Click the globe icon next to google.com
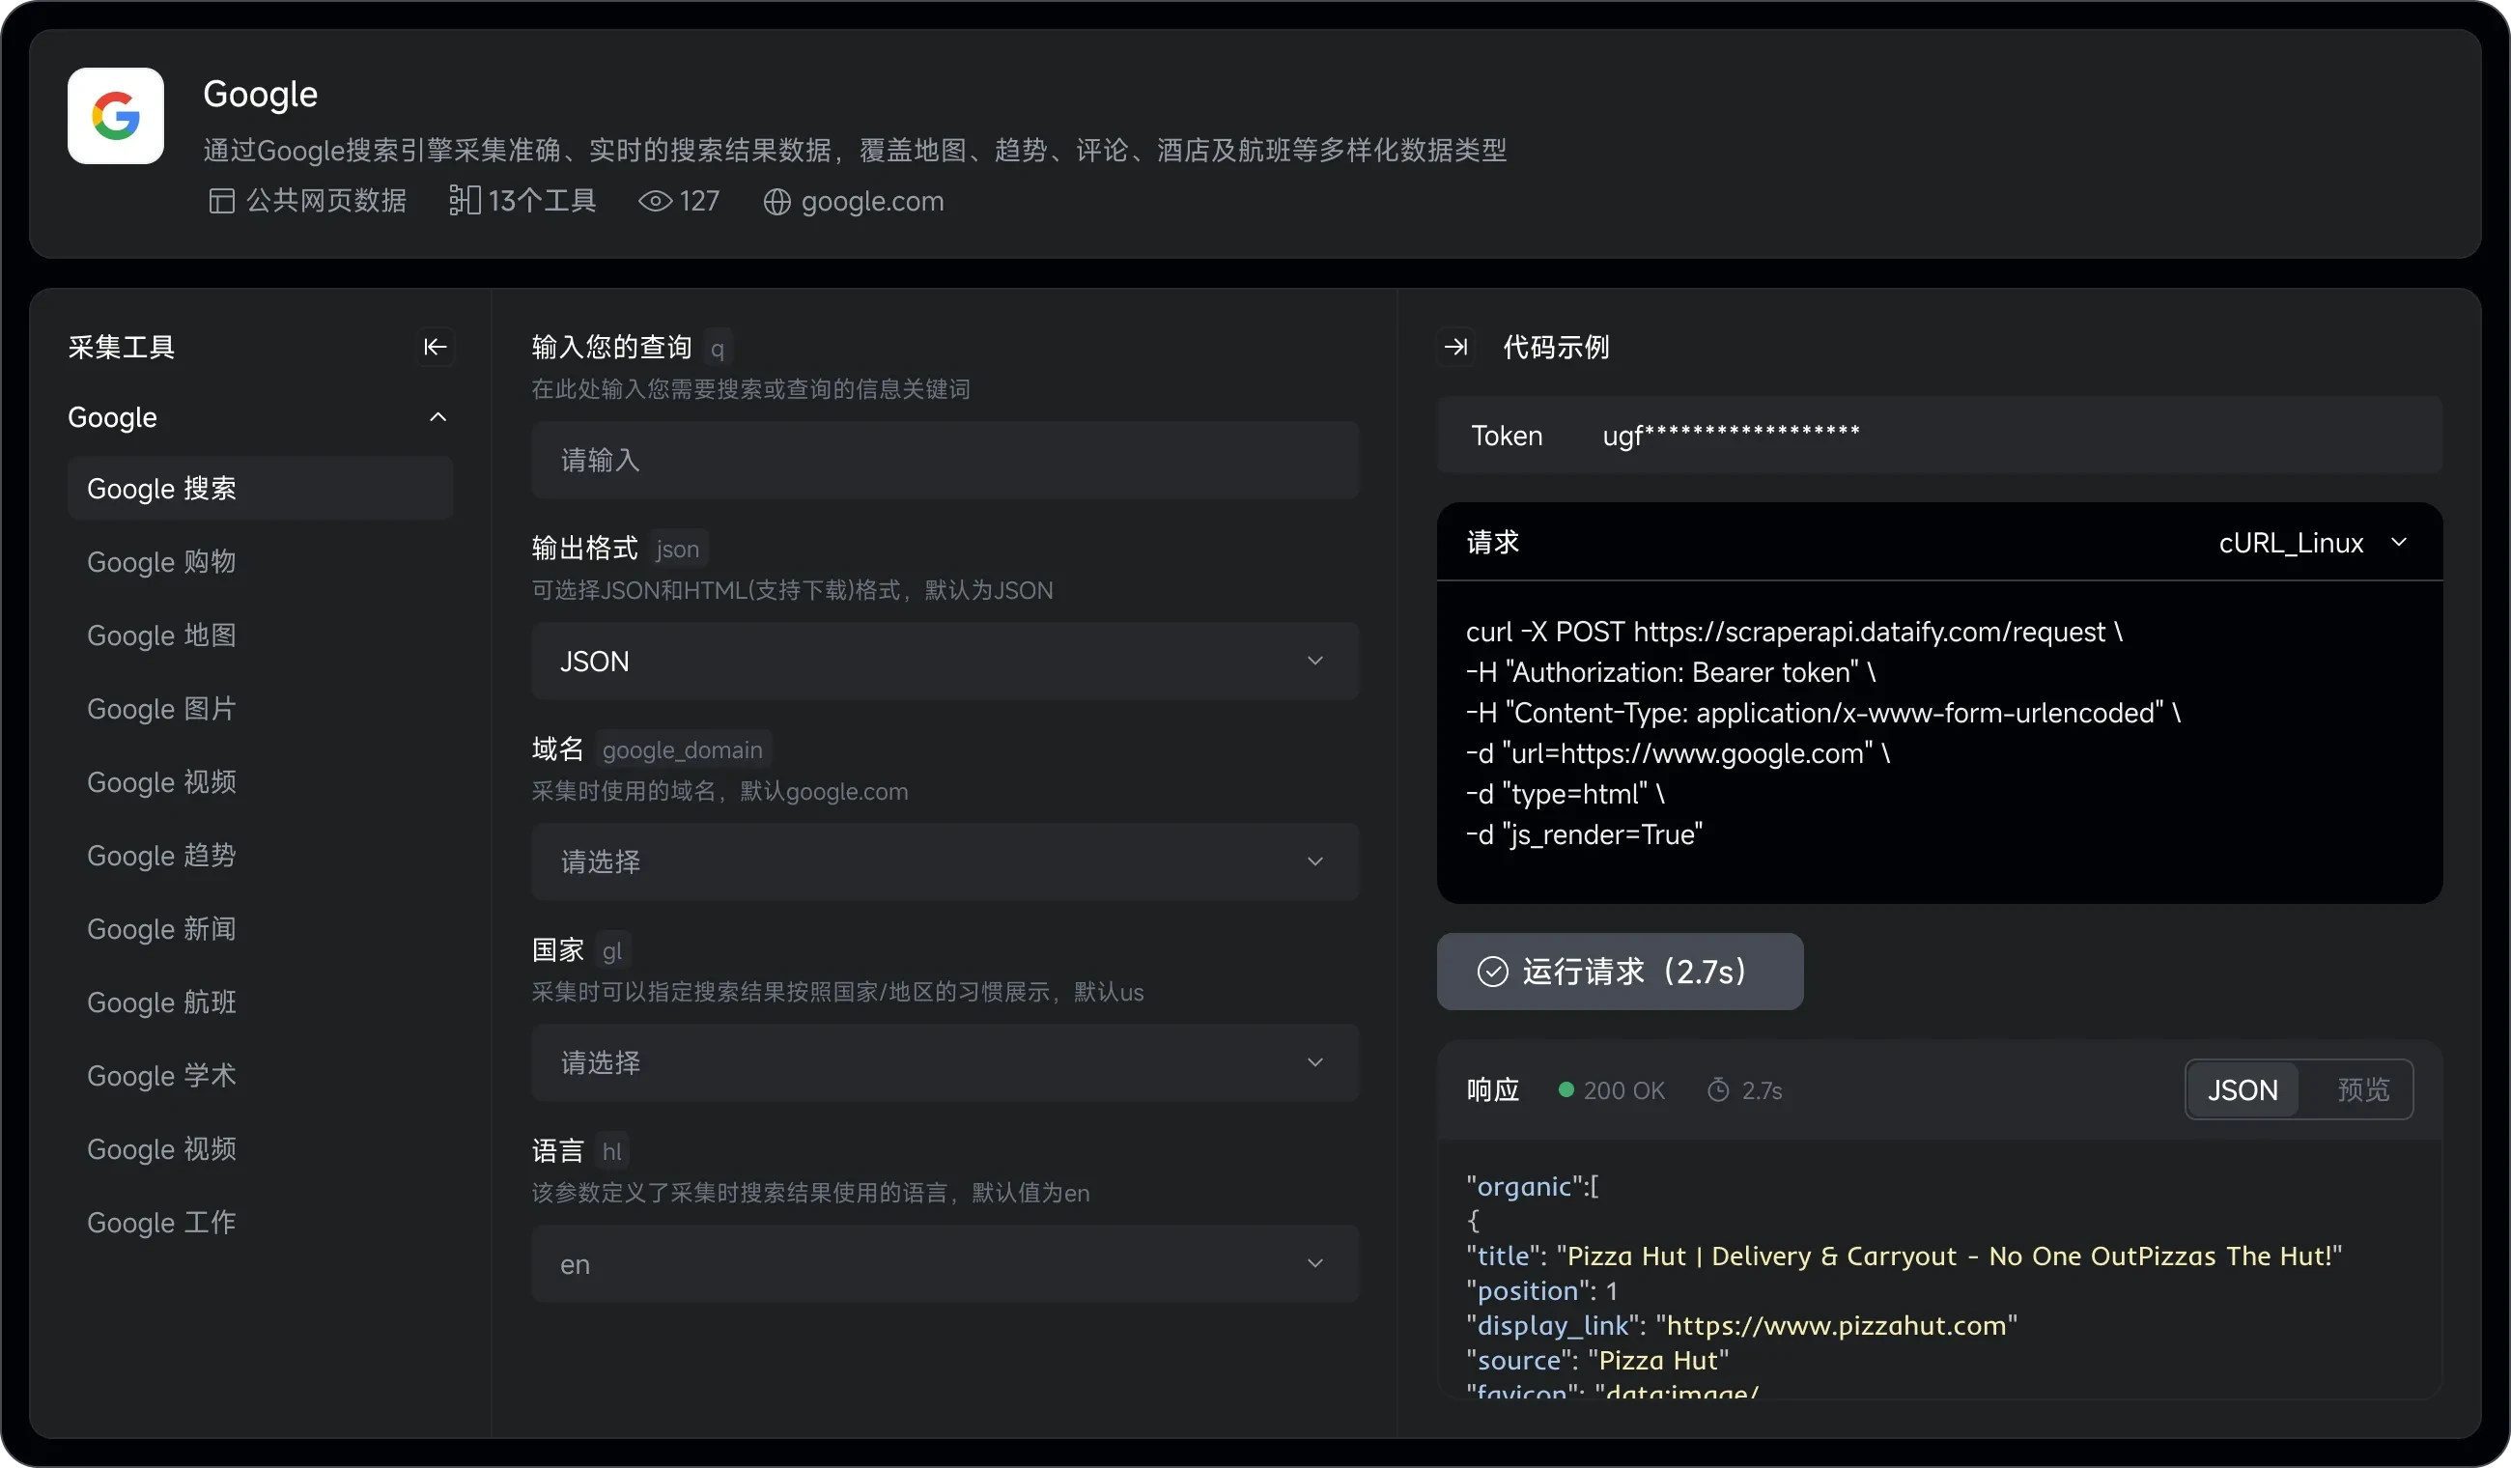Image resolution: width=2511 pixels, height=1468 pixels. (778, 202)
